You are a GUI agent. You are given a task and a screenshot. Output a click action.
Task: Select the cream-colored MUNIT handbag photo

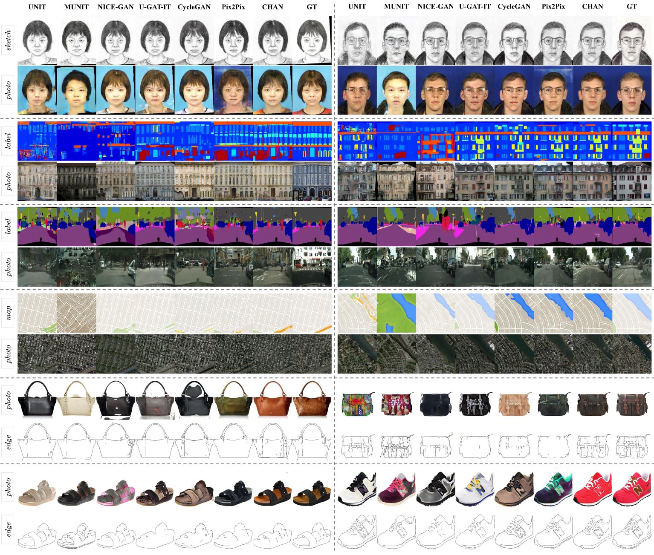76,400
